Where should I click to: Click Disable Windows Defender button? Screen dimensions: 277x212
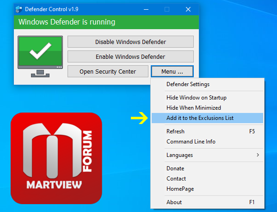tap(130, 42)
